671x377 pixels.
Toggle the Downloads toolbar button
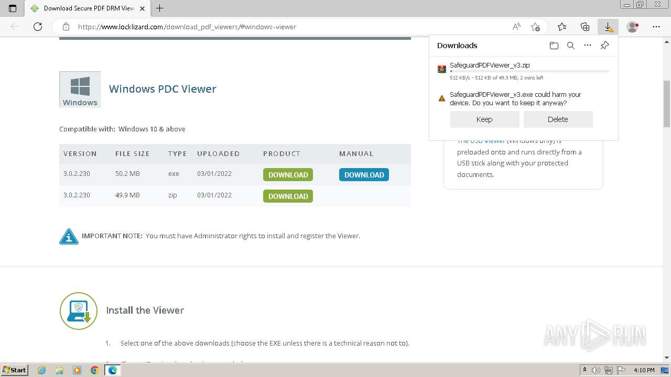tap(608, 27)
